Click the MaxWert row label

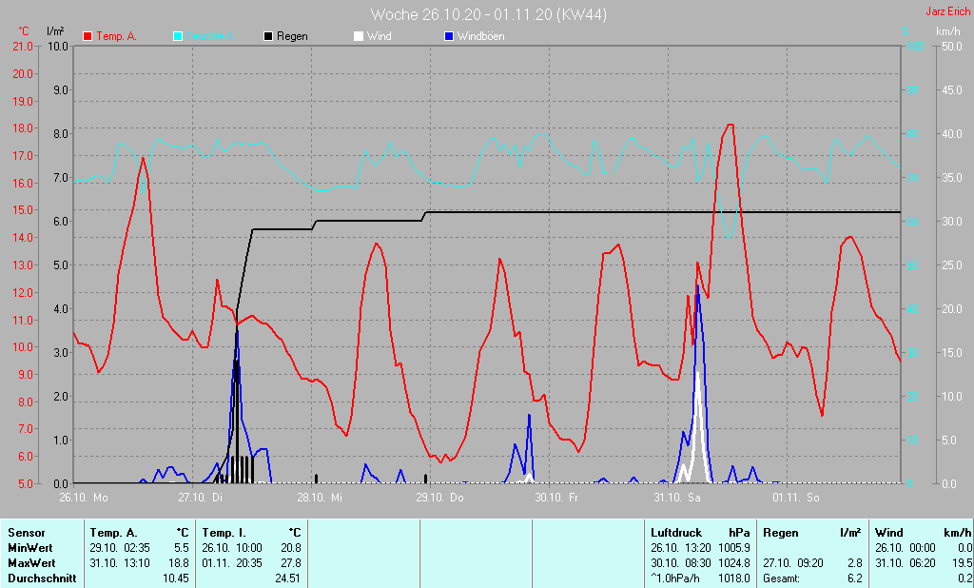tap(31, 563)
